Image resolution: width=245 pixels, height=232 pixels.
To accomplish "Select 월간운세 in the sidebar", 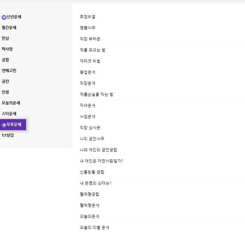I will [x=9, y=28].
